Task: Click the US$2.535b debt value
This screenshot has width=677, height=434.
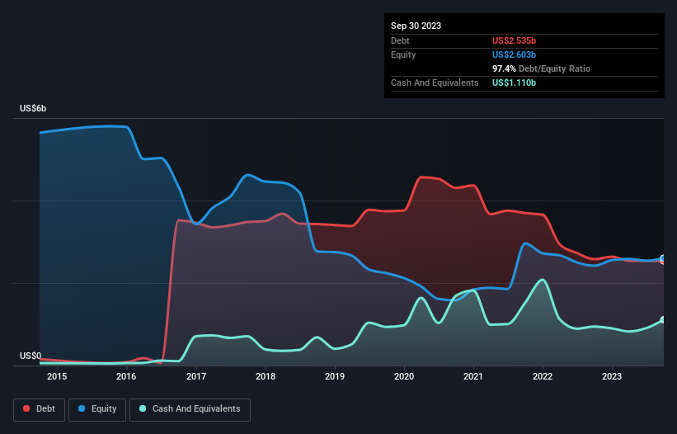Action: (514, 40)
